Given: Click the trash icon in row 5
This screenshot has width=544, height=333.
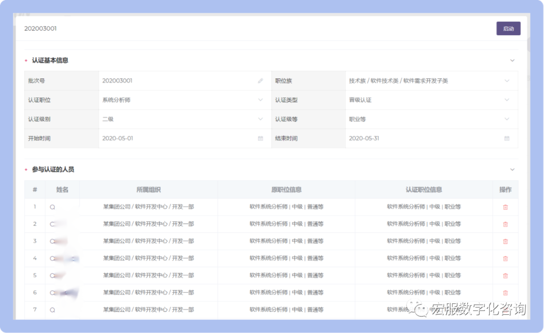Looking at the screenshot, I should [505, 276].
